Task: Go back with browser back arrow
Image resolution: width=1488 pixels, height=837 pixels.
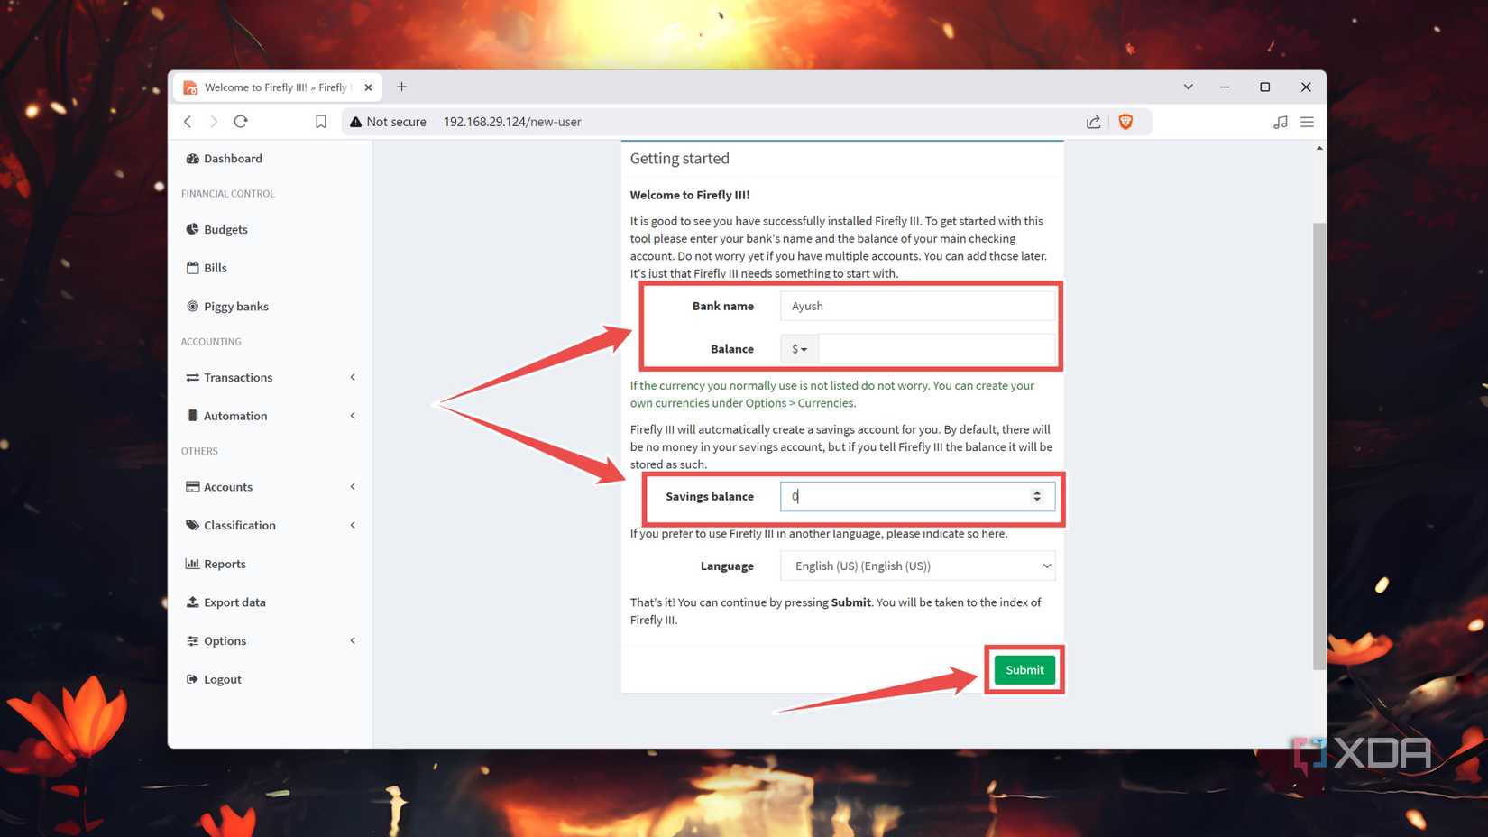Action: click(188, 122)
